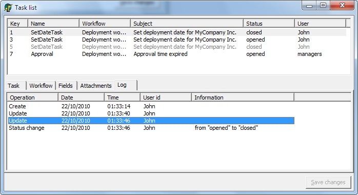Select greyed-out task row with key 5
The height and width of the screenshot is (195, 358).
click(177, 47)
